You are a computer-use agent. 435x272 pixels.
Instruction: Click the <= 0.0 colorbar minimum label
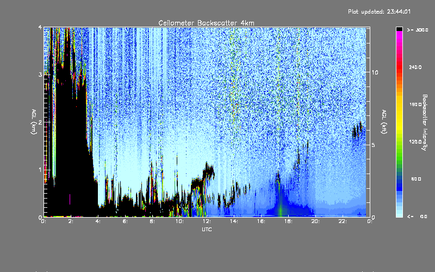(417, 217)
